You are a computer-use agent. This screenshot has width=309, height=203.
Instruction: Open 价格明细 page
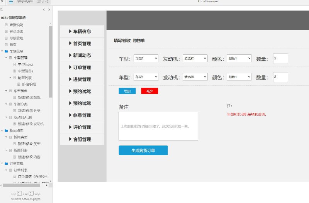coord(29,84)
